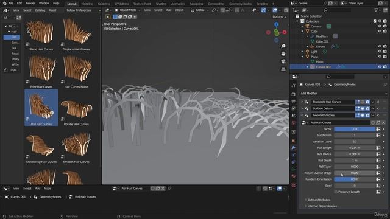Screen dimensions: 390x219
Task: Open World properties tab icon
Action: tap(294, 123)
